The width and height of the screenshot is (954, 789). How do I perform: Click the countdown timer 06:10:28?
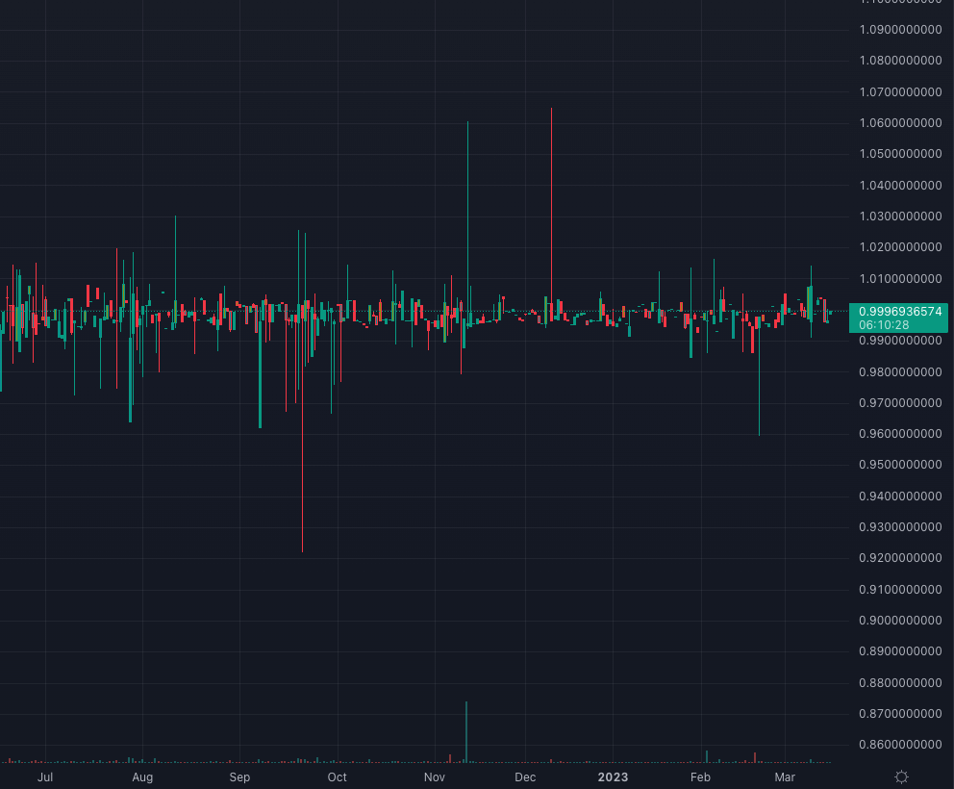pyautogui.click(x=884, y=324)
